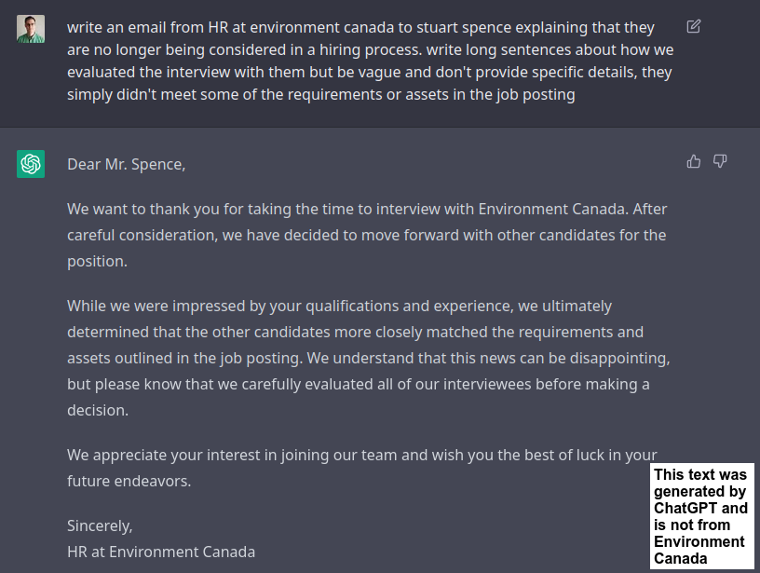Click the 'Sincerely,' closing line
This screenshot has width=760, height=573.
click(100, 526)
